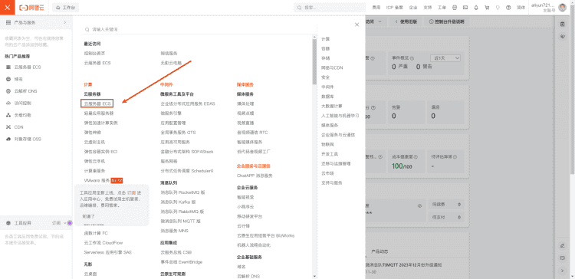Open 云服务器 ECS in the 计算 list

click(x=97, y=103)
